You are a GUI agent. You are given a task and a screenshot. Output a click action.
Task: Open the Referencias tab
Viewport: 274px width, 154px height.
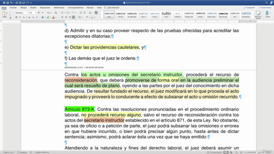[x=59, y=8]
